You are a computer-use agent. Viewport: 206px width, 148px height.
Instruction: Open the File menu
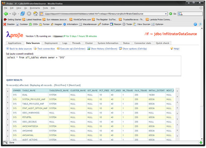(x=5, y=8)
